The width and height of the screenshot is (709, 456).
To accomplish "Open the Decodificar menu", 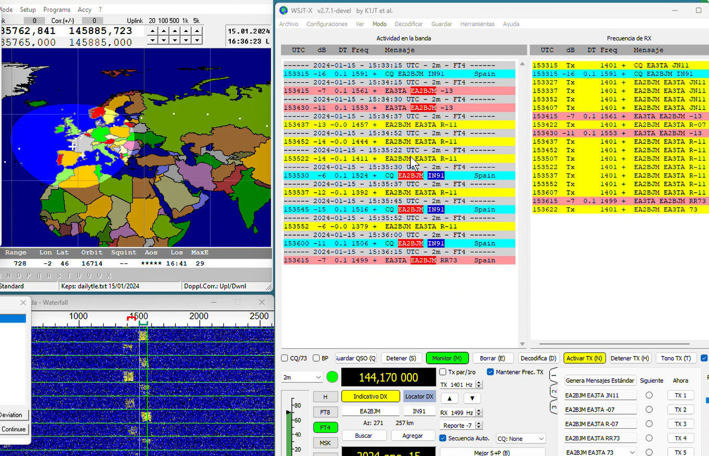I will coord(409,24).
